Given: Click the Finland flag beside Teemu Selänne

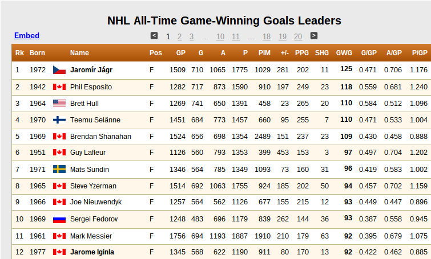Looking at the screenshot, I should click(x=59, y=120).
